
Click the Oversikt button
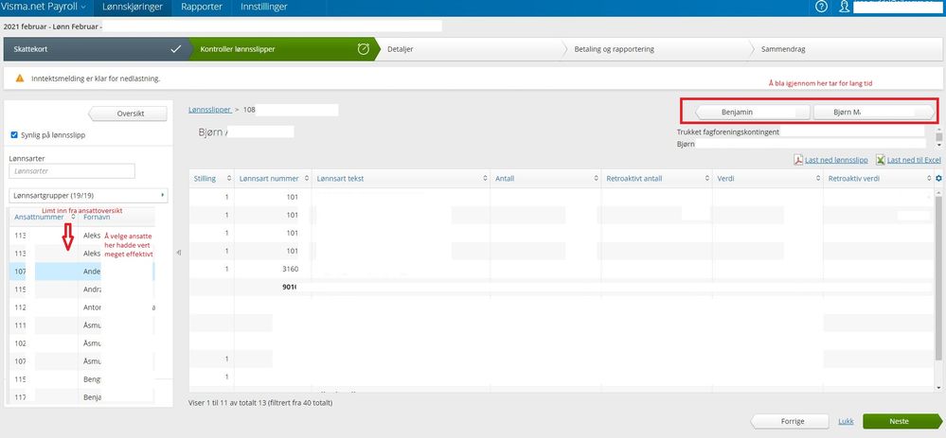point(127,114)
